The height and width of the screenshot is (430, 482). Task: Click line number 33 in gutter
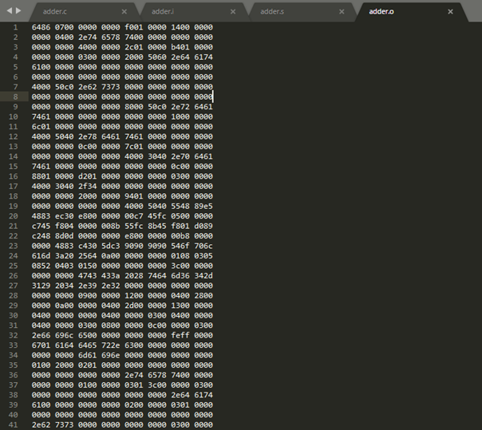pos(14,345)
